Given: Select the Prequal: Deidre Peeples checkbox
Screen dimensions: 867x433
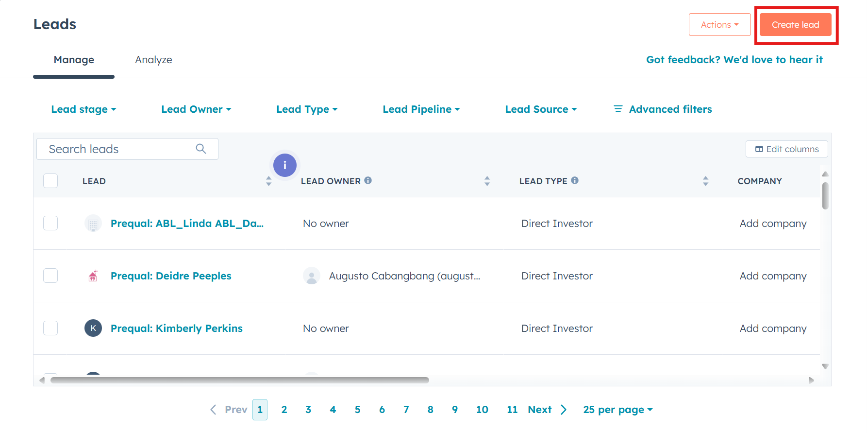Looking at the screenshot, I should pos(50,276).
